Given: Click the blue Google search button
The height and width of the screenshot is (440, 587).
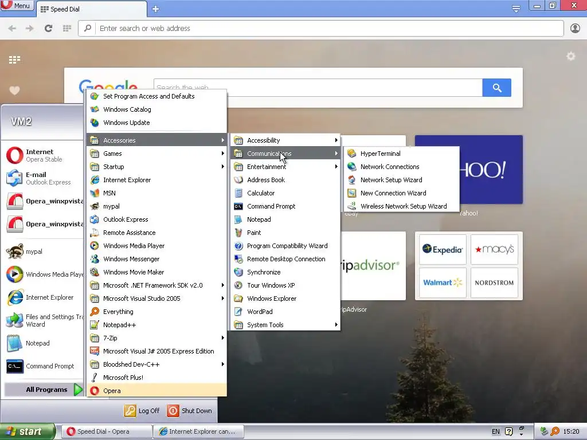Looking at the screenshot, I should pos(497,88).
